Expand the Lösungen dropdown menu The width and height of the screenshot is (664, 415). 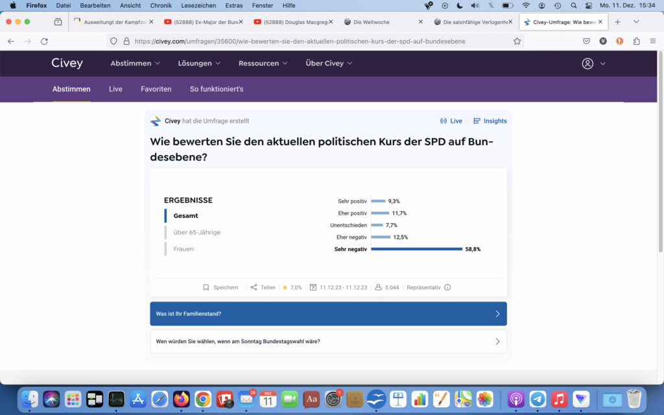tap(199, 64)
